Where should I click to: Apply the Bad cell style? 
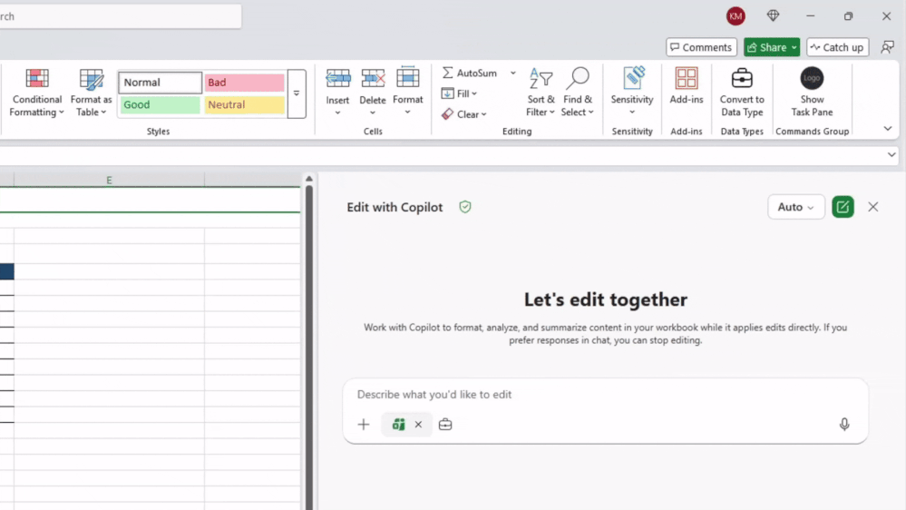244,82
